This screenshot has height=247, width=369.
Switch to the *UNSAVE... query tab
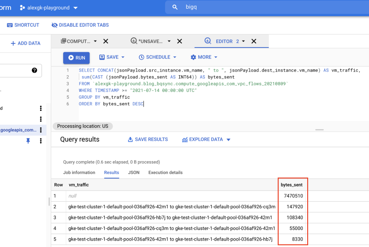pos(147,41)
